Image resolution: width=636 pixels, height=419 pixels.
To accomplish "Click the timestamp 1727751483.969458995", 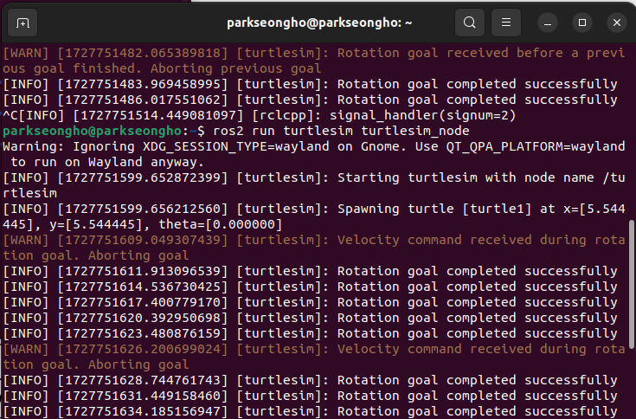I will (x=143, y=84).
